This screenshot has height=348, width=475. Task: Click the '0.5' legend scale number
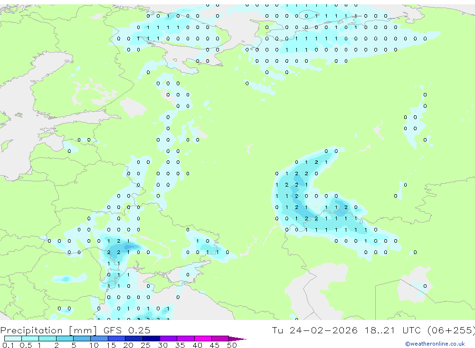[26, 345]
